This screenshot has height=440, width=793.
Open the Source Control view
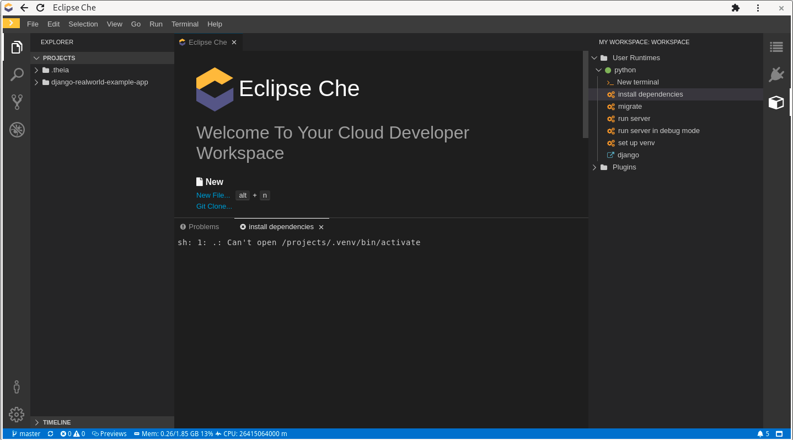coord(17,102)
